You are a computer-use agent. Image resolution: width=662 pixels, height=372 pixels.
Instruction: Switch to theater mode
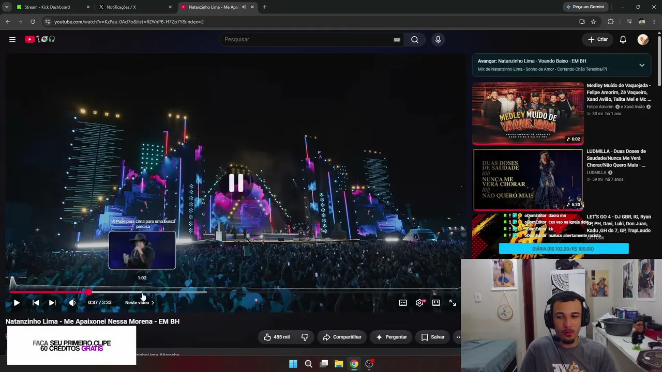point(436,303)
